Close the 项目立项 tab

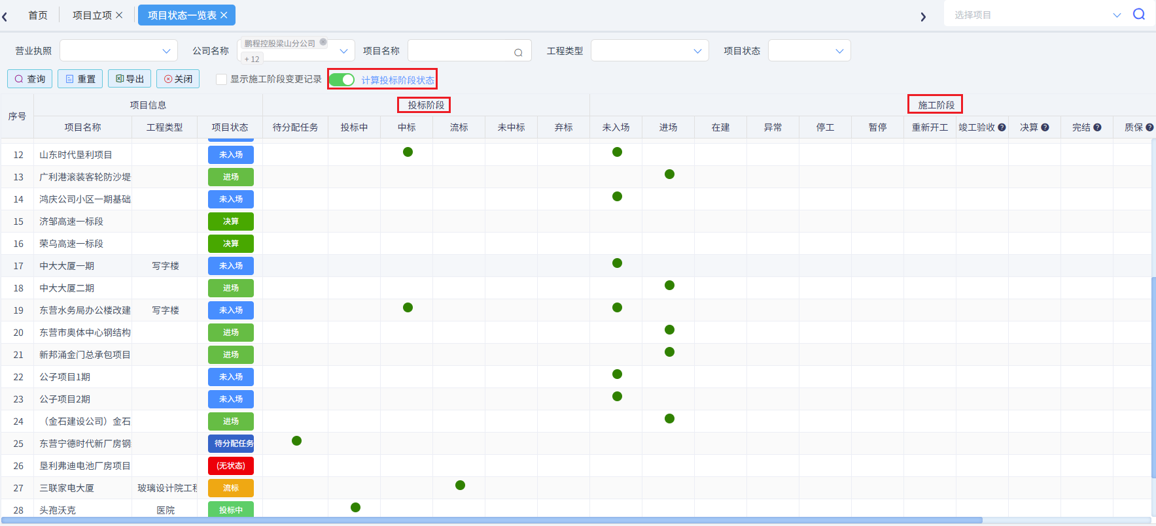[x=119, y=15]
